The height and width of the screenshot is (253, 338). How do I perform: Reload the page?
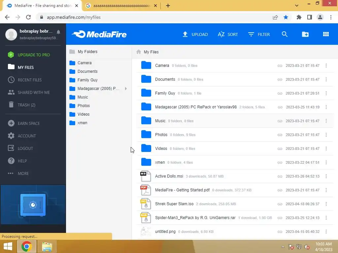(28, 17)
